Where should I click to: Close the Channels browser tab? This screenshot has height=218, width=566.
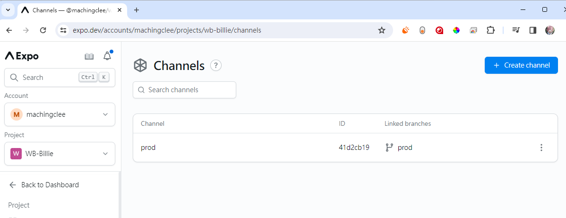[x=120, y=10]
